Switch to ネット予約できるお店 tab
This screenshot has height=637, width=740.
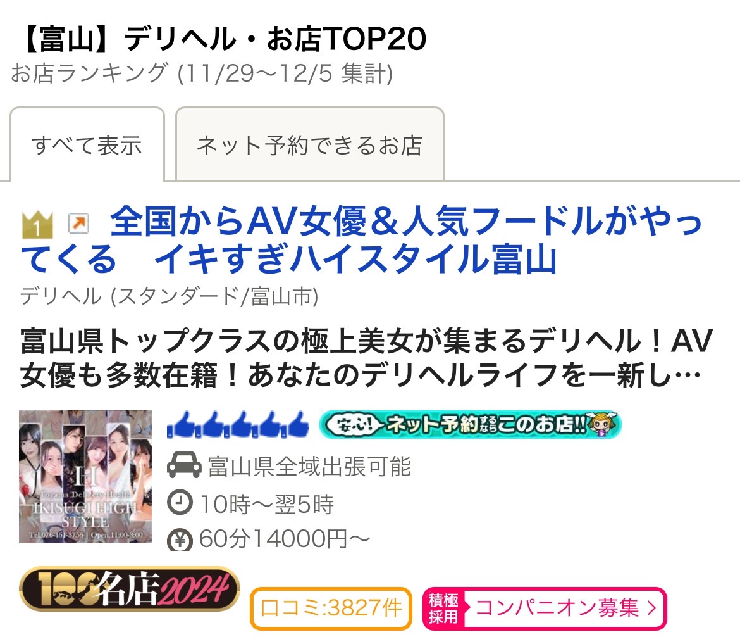pos(309,144)
